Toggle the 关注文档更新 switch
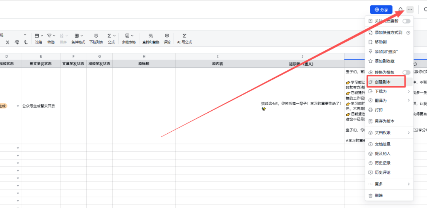Image resolution: width=427 pixels, height=208 pixels. click(406, 21)
